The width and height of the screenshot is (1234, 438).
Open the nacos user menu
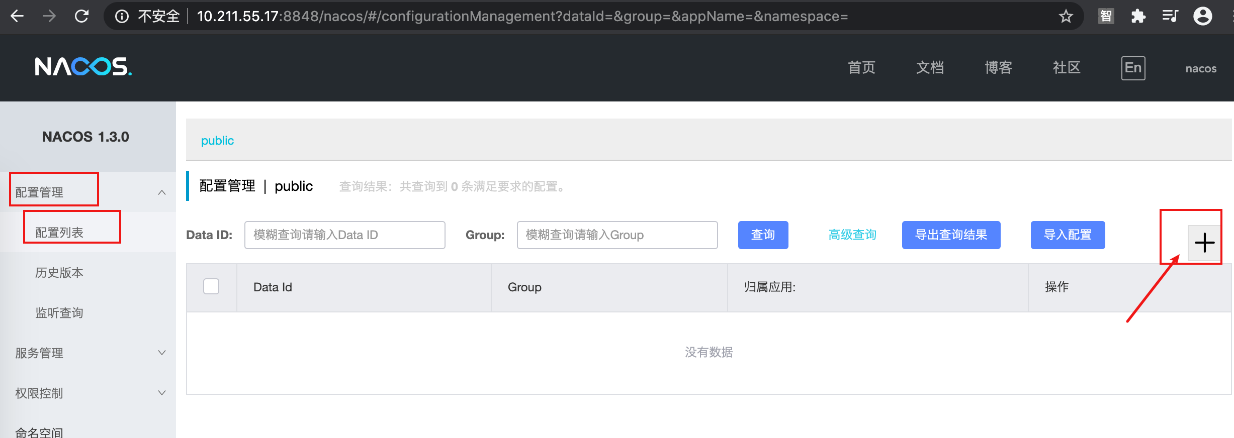[x=1201, y=69]
